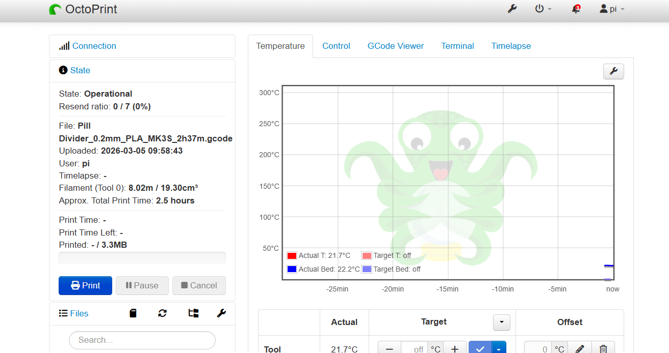The image size is (669, 353).
Task: Expand the dropdown next to the tool checkmark
Action: pyautogui.click(x=498, y=348)
